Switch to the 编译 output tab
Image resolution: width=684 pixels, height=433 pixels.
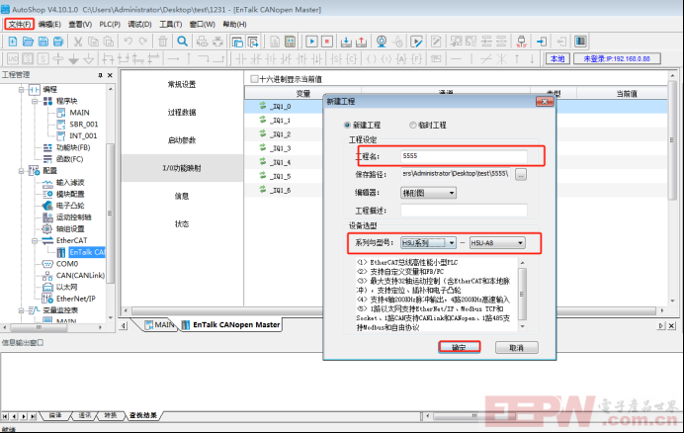[x=55, y=415]
